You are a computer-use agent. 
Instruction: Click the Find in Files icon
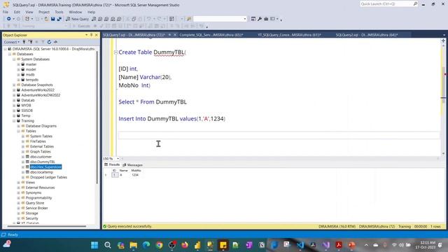pos(188,19)
